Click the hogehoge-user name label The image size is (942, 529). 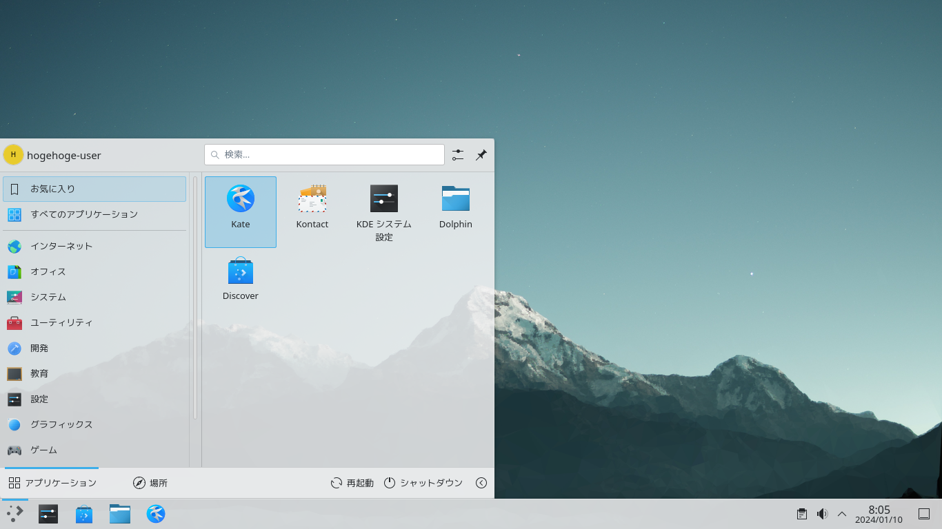[64, 156]
